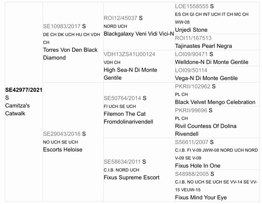
Task: Select the LOI09/50114 registration link
Action: 191,70
